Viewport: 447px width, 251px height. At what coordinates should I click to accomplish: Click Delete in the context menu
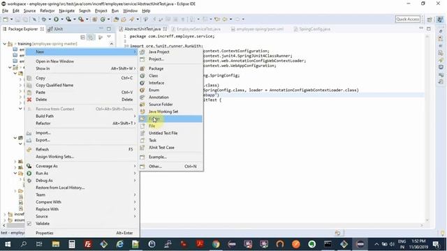tap(82, 100)
